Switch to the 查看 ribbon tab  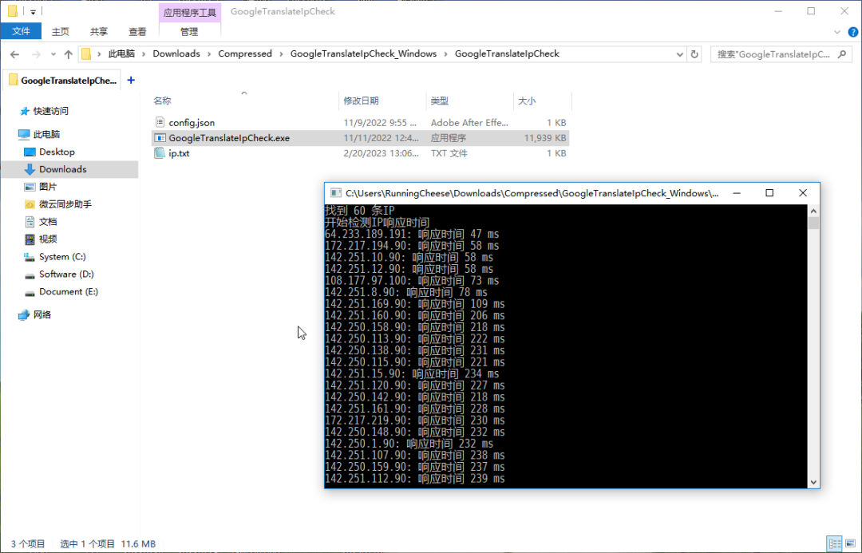(x=137, y=32)
